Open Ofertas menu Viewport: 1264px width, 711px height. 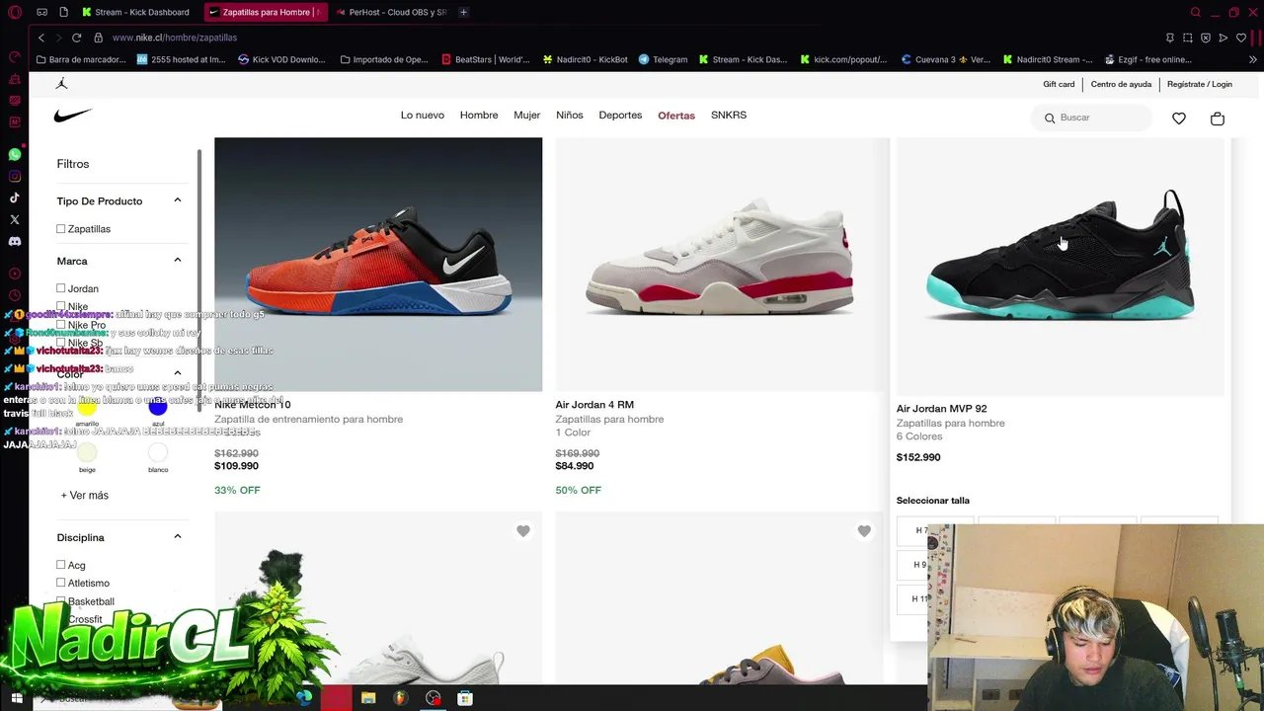676,116
